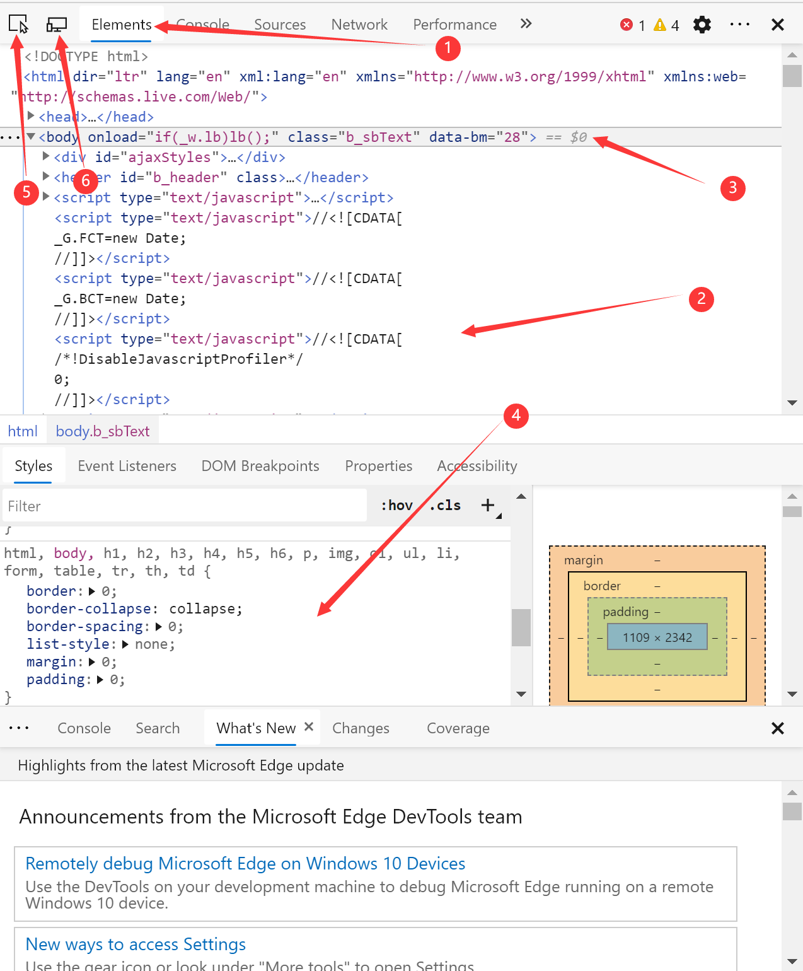Select html in the breadcrumb trail
Image resolution: width=803 pixels, height=971 pixels.
(x=23, y=431)
